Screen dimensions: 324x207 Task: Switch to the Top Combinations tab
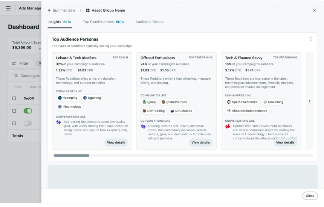[103, 22]
